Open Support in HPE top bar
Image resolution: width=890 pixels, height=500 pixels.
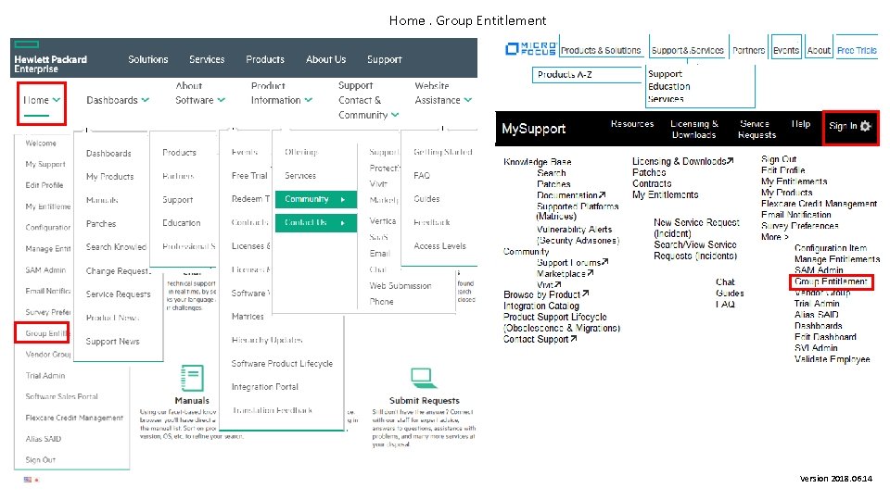384,59
